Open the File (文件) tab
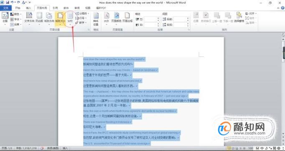Image resolution: width=285 pixels, height=151 pixels. point(5,8)
